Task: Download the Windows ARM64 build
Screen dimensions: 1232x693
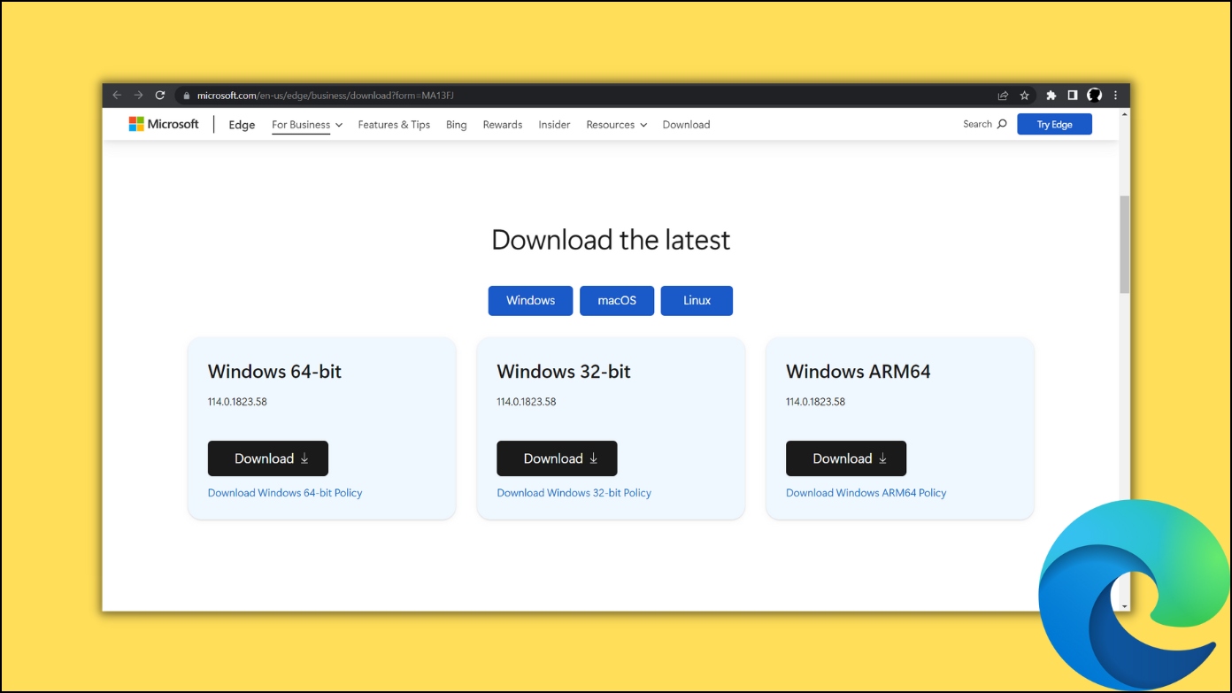Action: [846, 458]
